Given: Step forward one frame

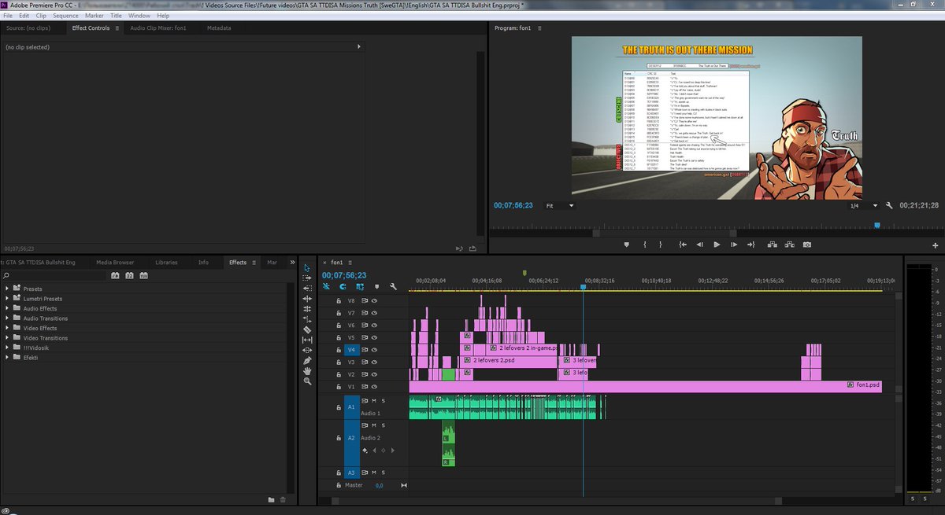Looking at the screenshot, I should click(734, 245).
